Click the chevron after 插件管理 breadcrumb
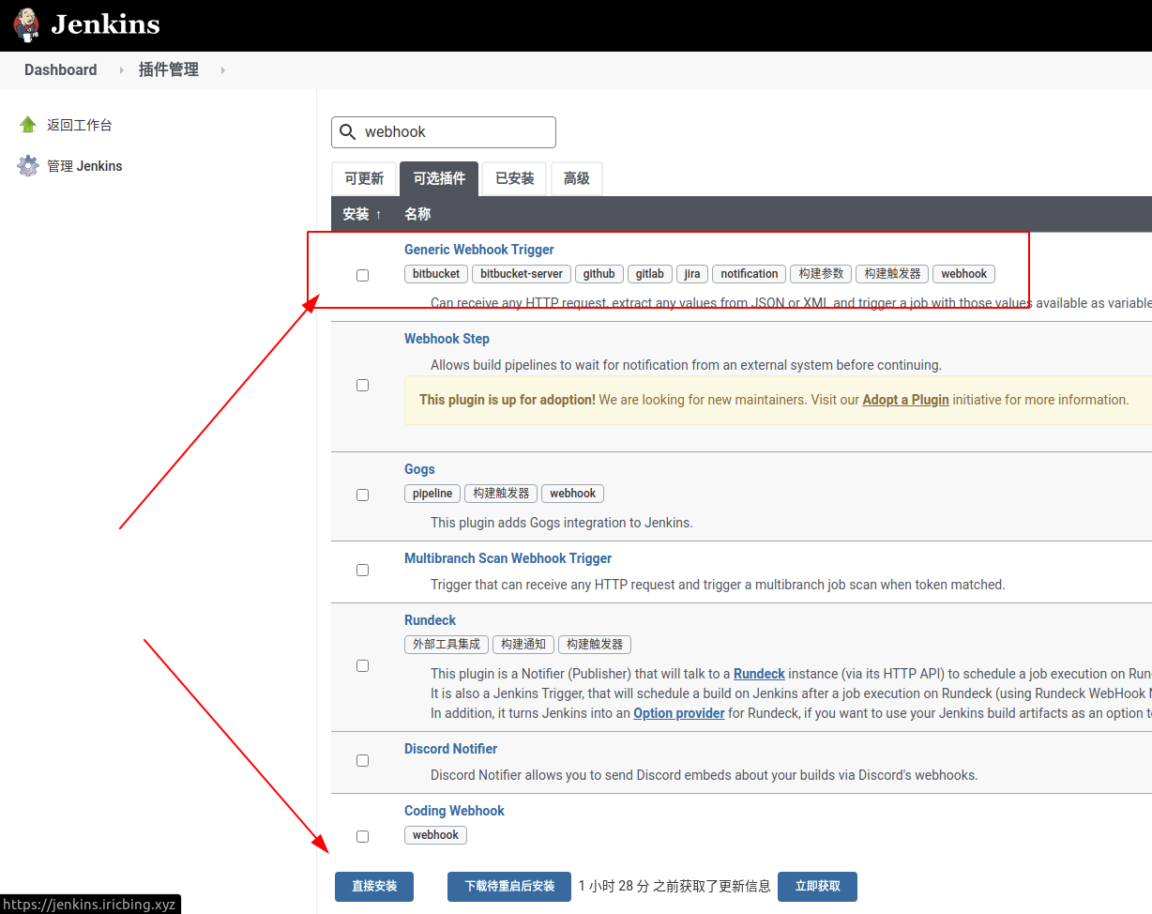The image size is (1152, 914). pyautogui.click(x=221, y=69)
